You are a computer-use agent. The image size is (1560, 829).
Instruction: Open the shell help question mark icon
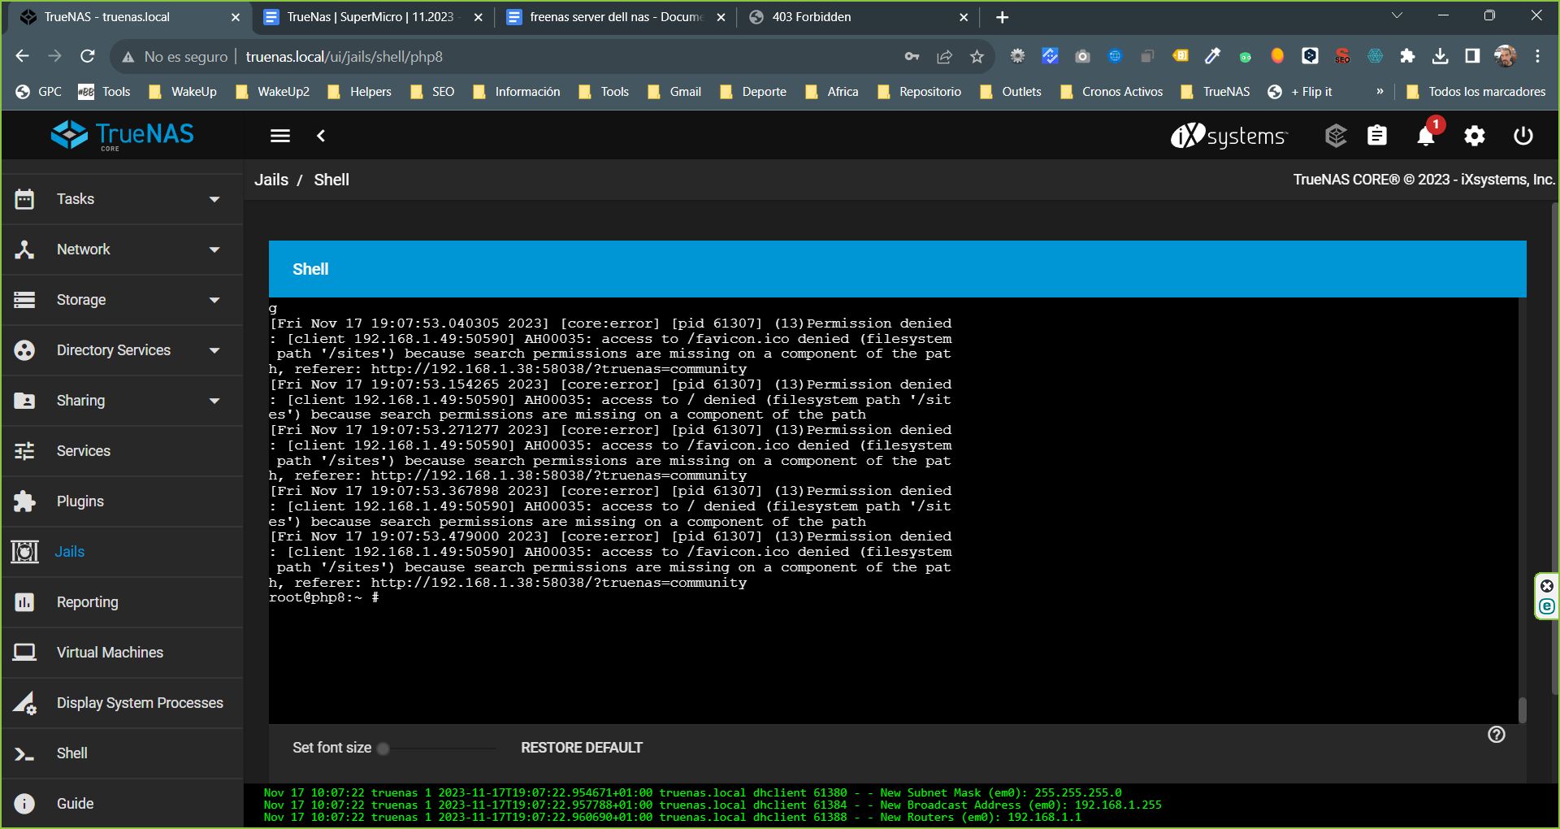click(1496, 735)
